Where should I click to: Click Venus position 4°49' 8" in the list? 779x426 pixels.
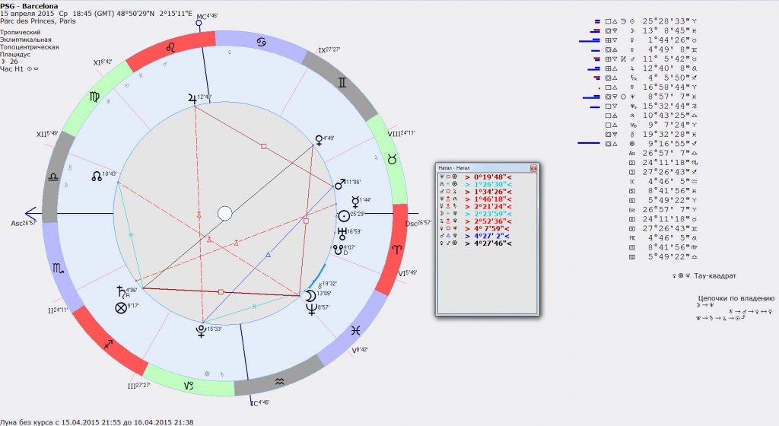(669, 49)
